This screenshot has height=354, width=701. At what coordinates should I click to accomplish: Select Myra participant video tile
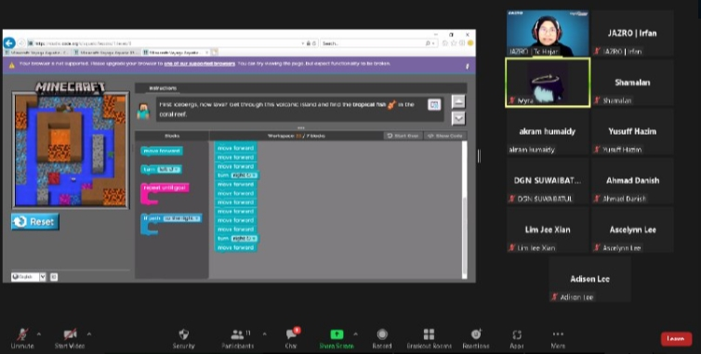[548, 83]
